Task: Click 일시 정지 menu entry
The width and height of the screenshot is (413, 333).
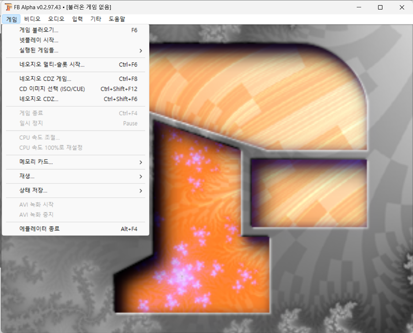Action: [x=76, y=123]
